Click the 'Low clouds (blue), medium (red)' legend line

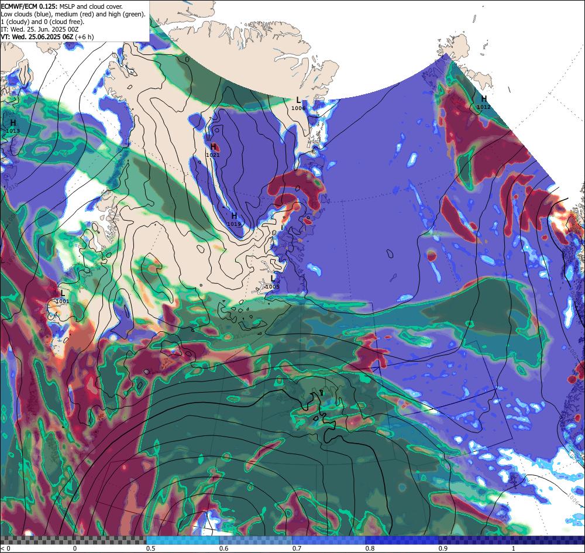point(73,14)
